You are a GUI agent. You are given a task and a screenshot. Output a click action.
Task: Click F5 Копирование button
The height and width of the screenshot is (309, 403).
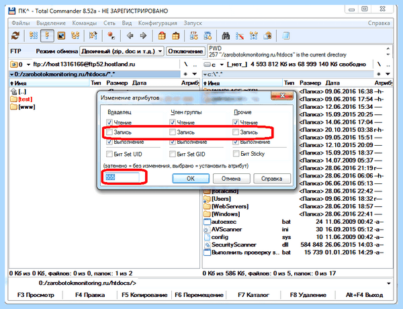point(144,295)
